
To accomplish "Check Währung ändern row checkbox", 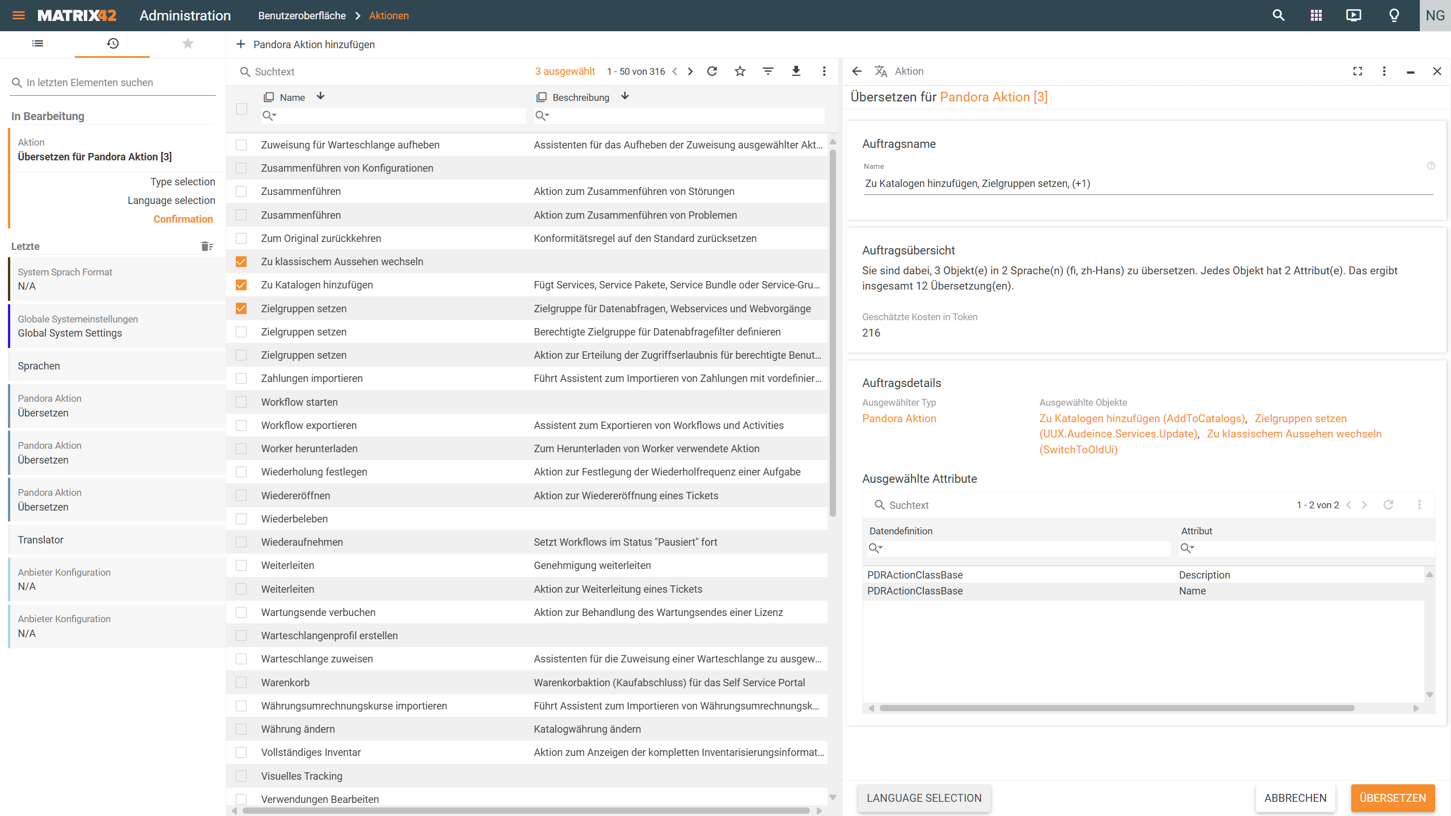I will pos(241,729).
